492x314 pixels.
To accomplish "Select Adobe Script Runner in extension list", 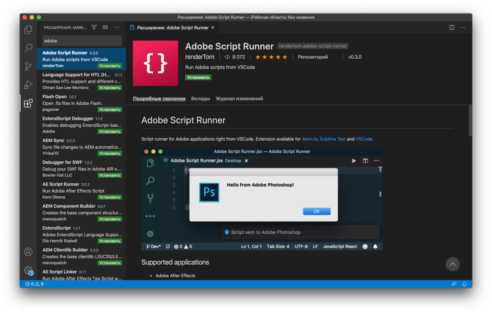I will coord(81,59).
